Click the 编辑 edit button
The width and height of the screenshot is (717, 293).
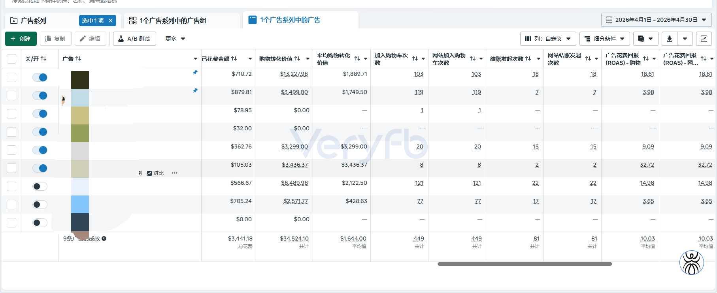[x=90, y=39]
